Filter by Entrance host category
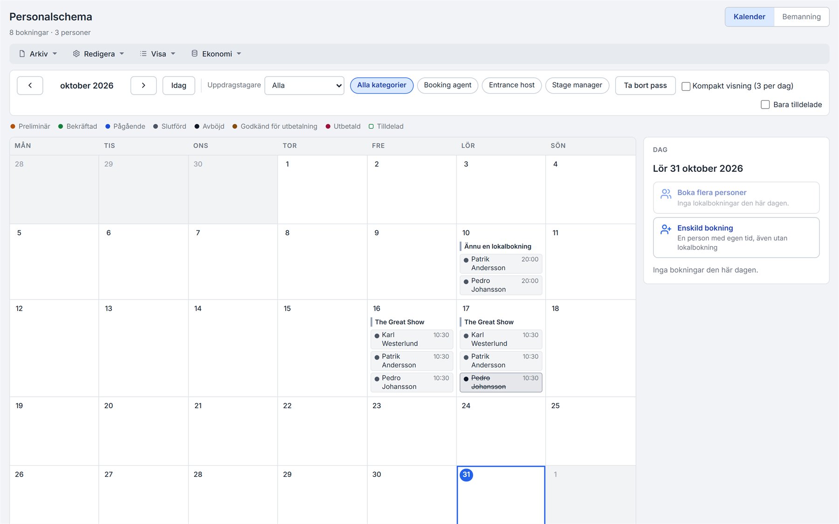Image resolution: width=839 pixels, height=524 pixels. click(512, 85)
